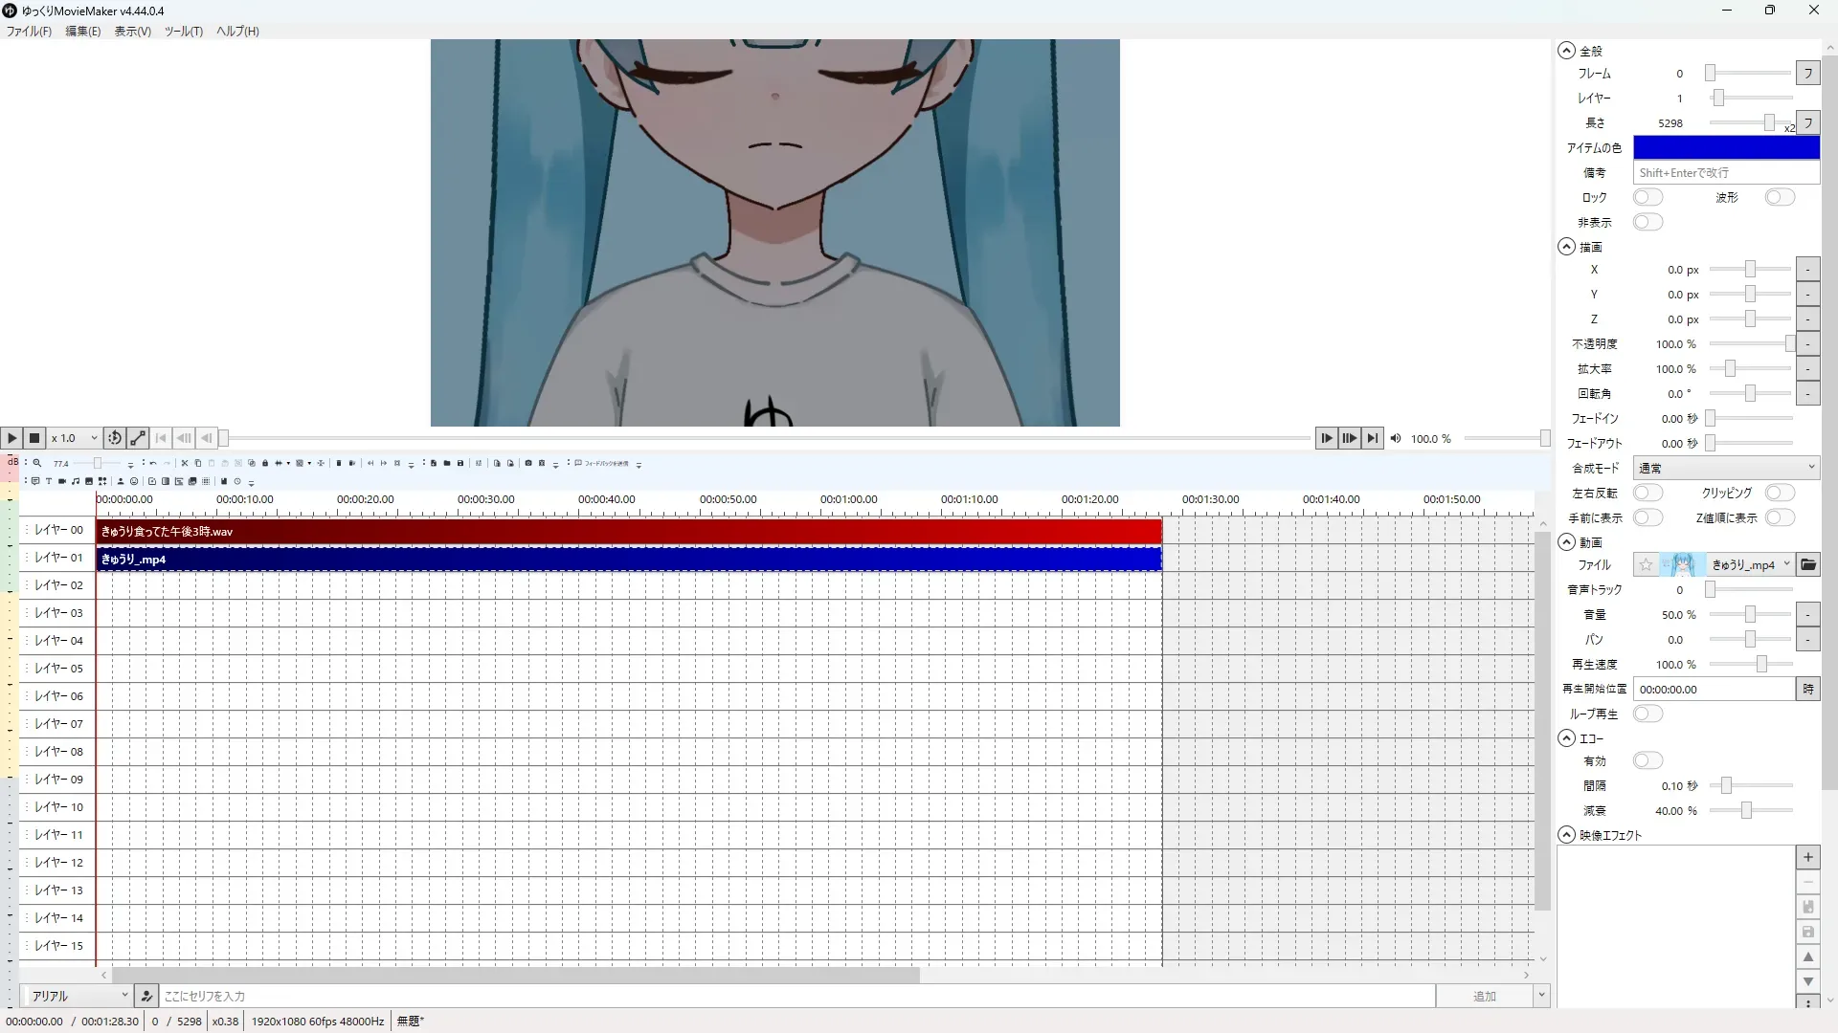Screen dimensions: 1838x1033
Task: Click the lock icon in timeline toolbar
Action: click(265, 463)
